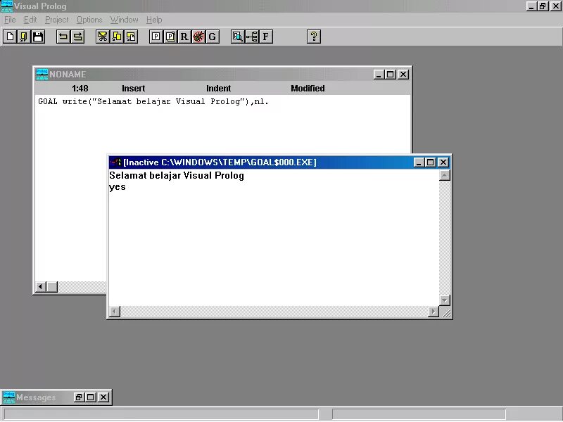Restore the Messages window
563x422 pixels.
(79, 397)
